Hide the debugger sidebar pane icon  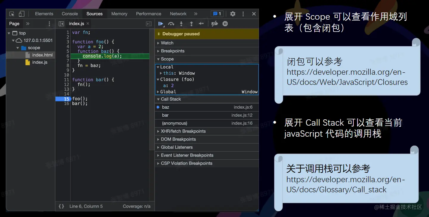149,24
